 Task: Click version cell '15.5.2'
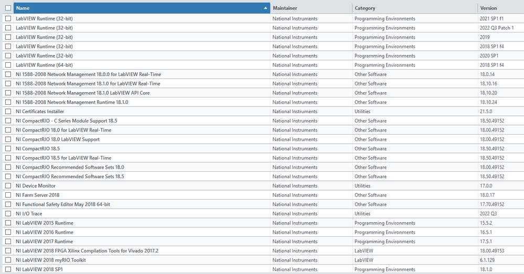pos(486,223)
